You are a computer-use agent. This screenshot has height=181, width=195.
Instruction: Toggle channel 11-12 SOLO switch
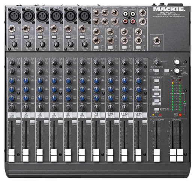(x=131, y=121)
